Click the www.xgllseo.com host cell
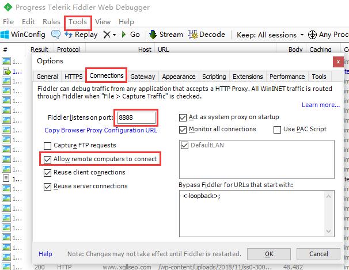 tap(127, 267)
